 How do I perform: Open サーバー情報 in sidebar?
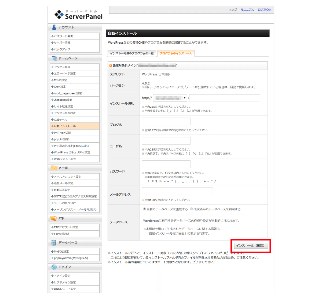pos(75,43)
